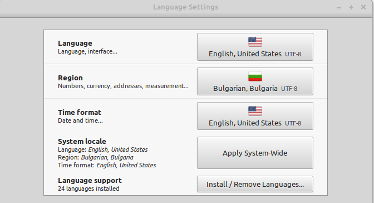Click the 'Date and time...' description
This screenshot has width=374, height=203.
pos(80,120)
